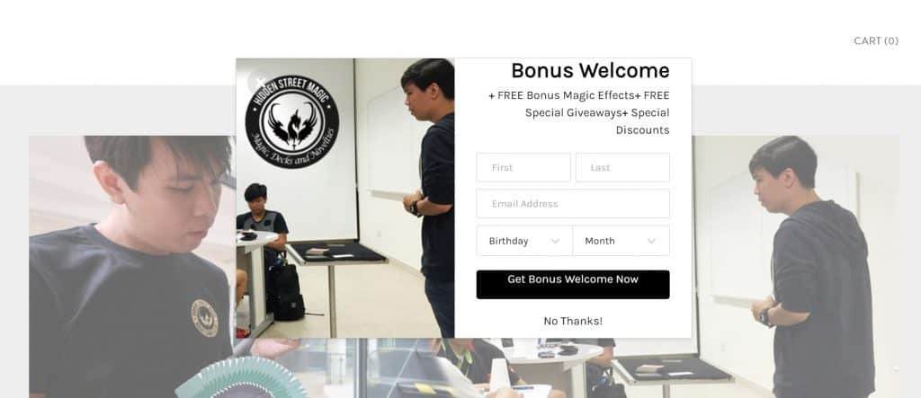This screenshot has height=398, width=921.
Task: Click the Hidden Street Magic circular logo
Action: 292,121
